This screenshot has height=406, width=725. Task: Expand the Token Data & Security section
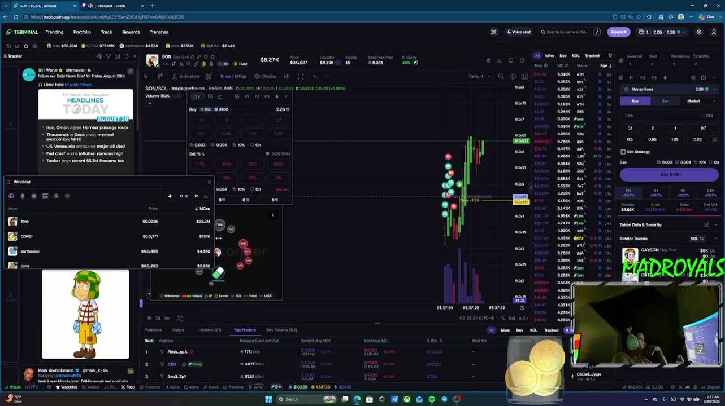[715, 224]
